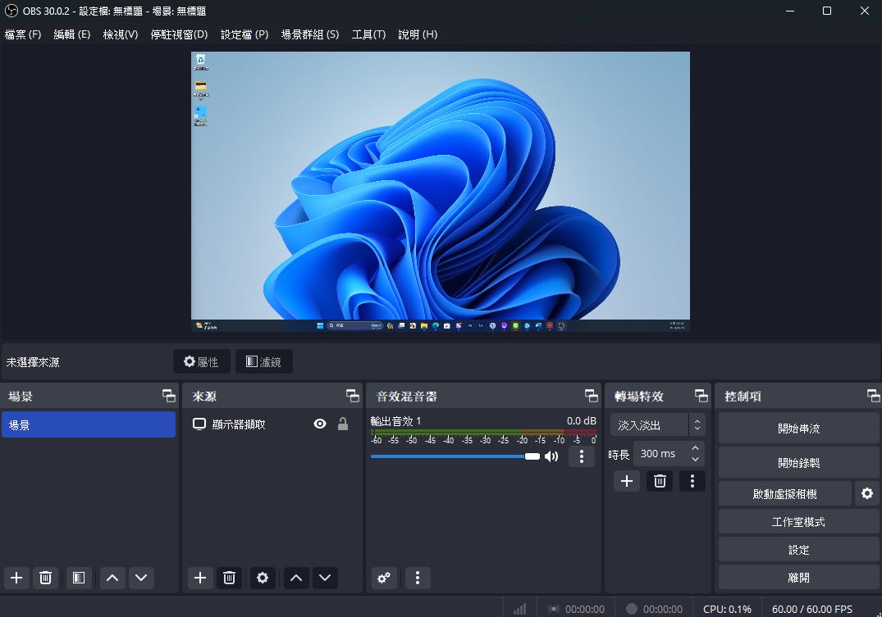This screenshot has height=617, width=882.
Task: Delete transition with trash icon
Action: click(x=659, y=481)
